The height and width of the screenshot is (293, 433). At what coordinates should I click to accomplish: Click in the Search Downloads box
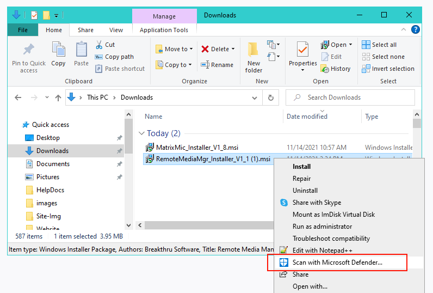[350, 97]
